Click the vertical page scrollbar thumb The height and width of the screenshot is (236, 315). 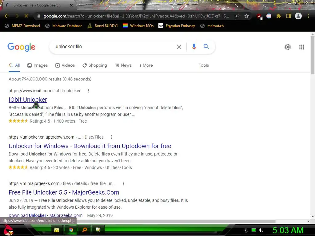[313, 55]
